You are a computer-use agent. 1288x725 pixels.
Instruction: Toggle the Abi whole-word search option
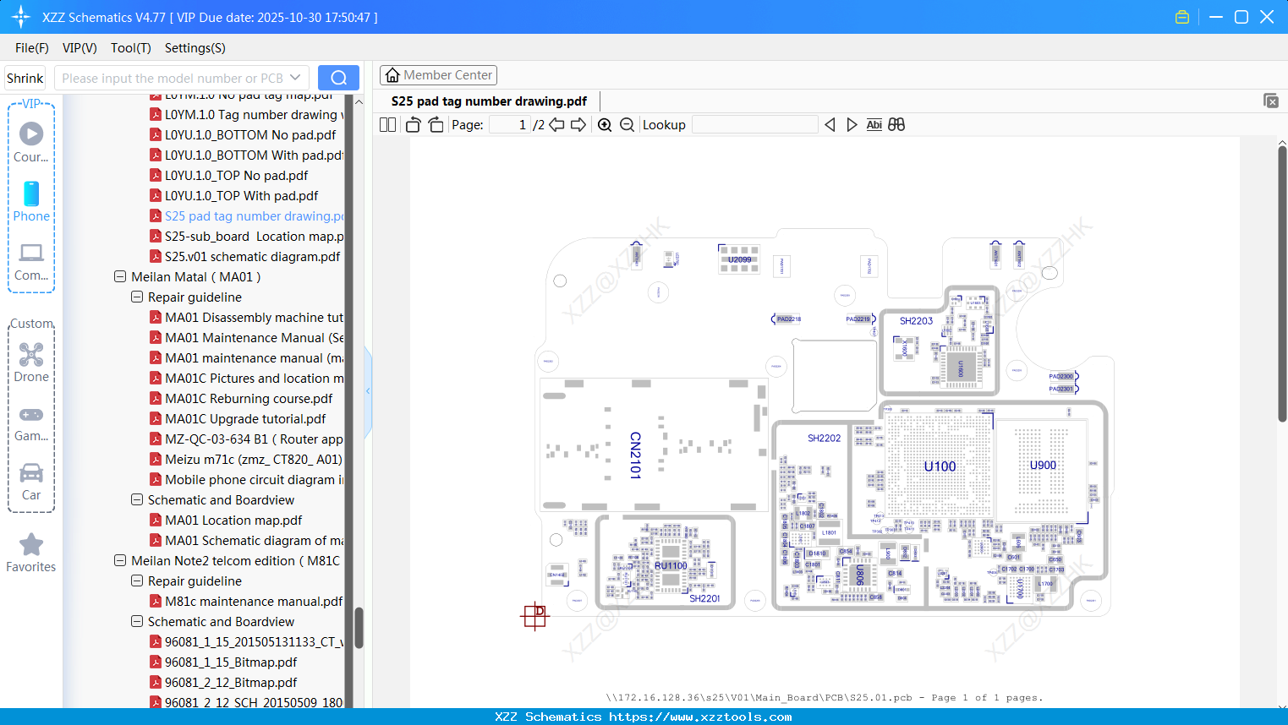[x=874, y=124]
